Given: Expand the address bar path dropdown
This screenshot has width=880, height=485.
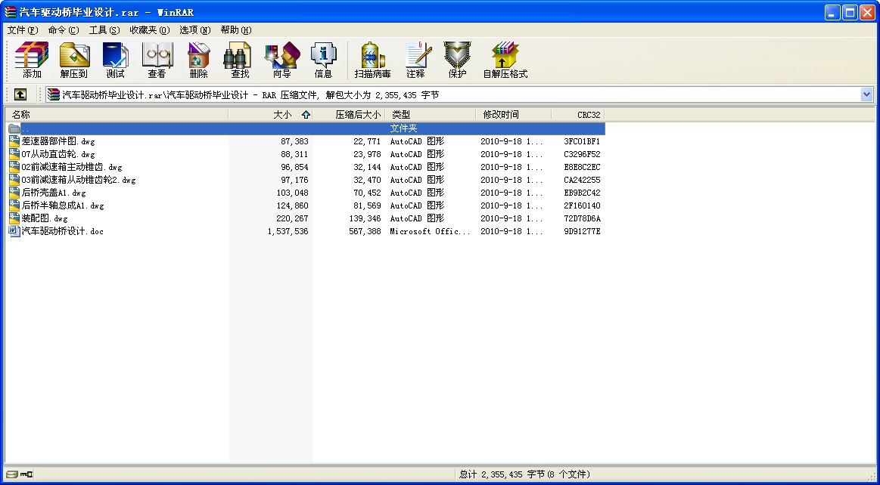Looking at the screenshot, I should click(x=866, y=94).
